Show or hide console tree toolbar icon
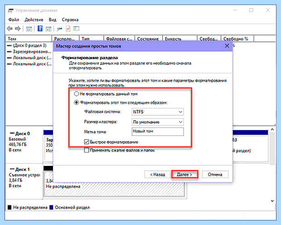Viewport: 281px width, 225px height. tap(29, 29)
